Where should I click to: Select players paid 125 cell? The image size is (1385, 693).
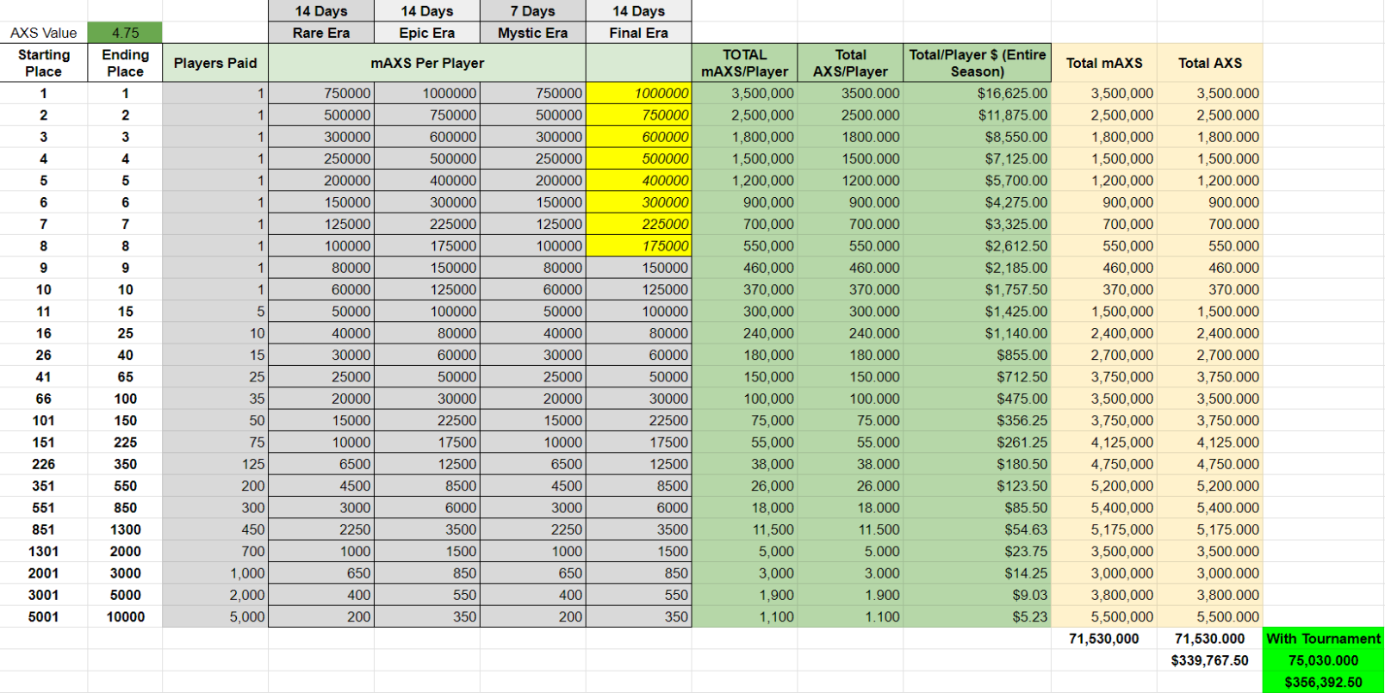point(215,464)
